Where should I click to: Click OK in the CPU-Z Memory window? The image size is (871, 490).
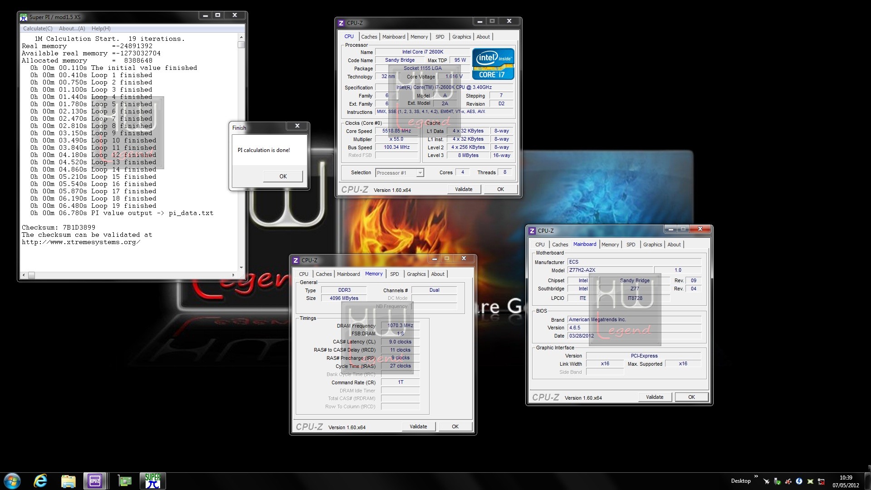point(455,427)
